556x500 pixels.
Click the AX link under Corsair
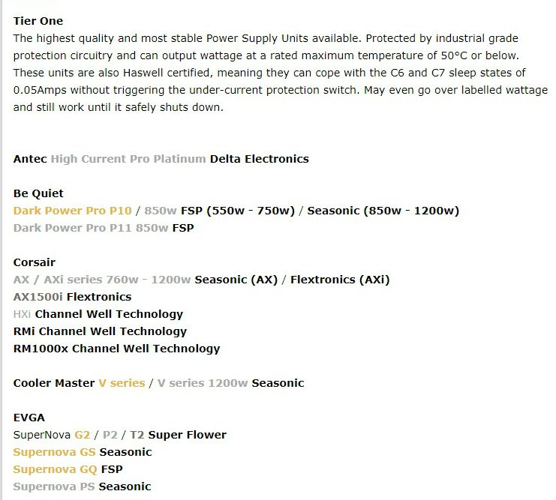pos(21,280)
